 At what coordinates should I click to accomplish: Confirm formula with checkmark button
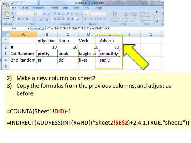click(39, 28)
